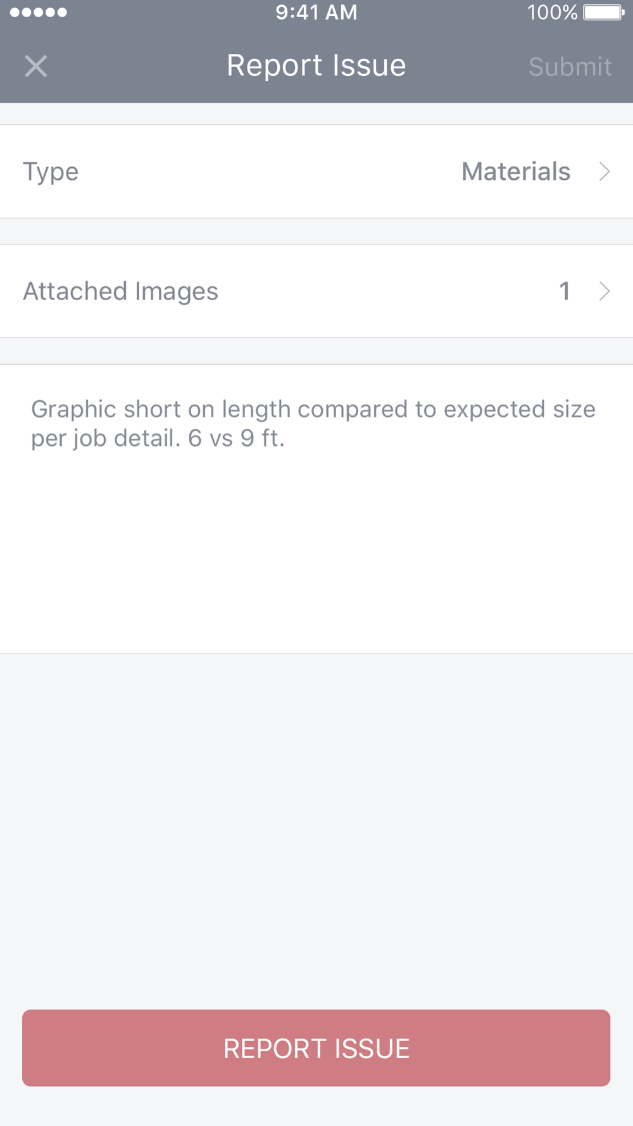Tap the empty gray area above REPORT ISSUE button
This screenshot has height=1126, width=633.
[x=316, y=830]
